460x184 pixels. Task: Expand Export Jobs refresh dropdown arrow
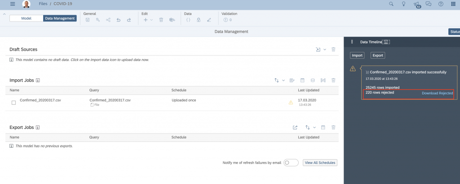314,127
